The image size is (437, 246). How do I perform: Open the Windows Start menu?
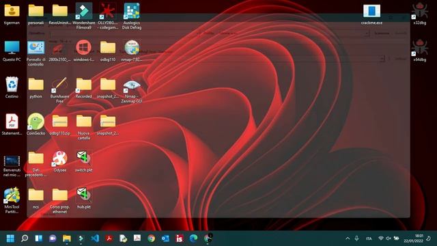[x=10, y=238]
